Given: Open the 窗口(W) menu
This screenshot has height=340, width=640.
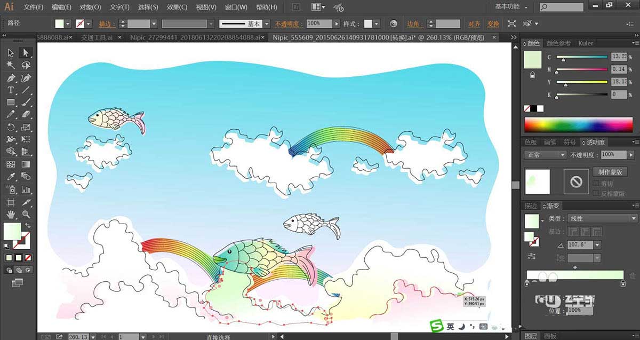Looking at the screenshot, I should click(x=236, y=7).
